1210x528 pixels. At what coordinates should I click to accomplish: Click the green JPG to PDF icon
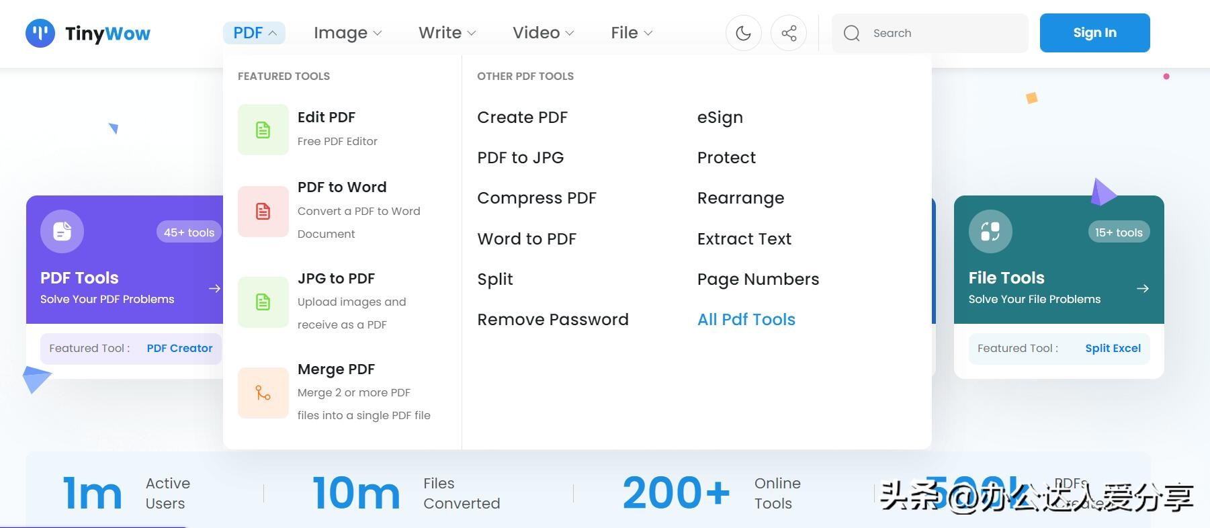(263, 302)
